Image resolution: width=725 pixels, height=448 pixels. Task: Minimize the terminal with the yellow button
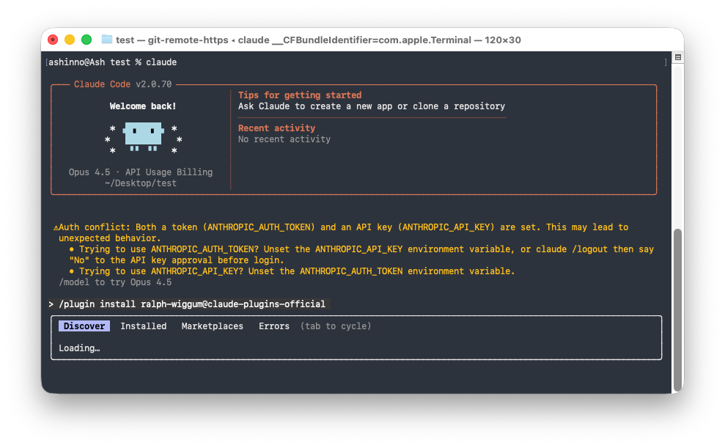pyautogui.click(x=70, y=40)
